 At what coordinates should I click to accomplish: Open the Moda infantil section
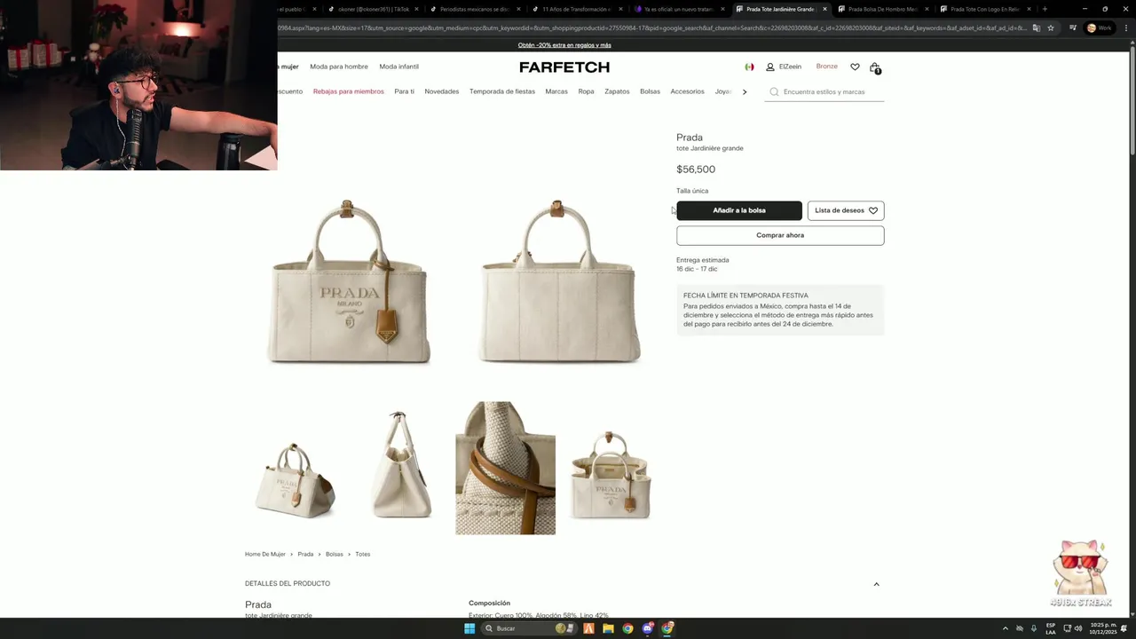pyautogui.click(x=399, y=67)
